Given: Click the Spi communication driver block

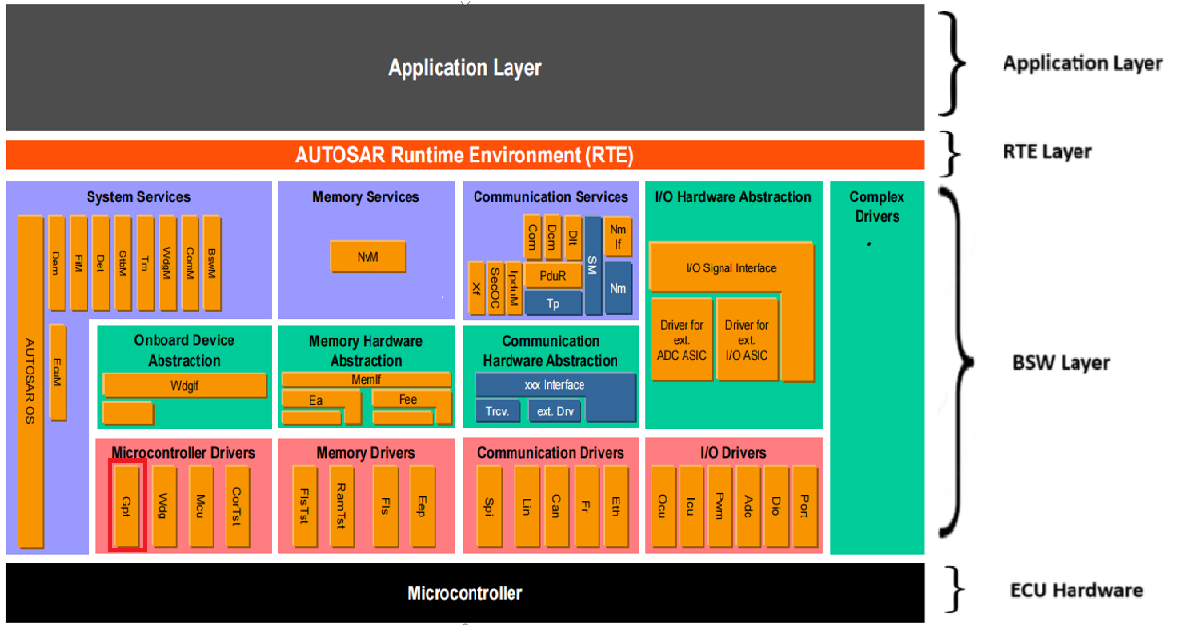Looking at the screenshot, I should tap(487, 507).
